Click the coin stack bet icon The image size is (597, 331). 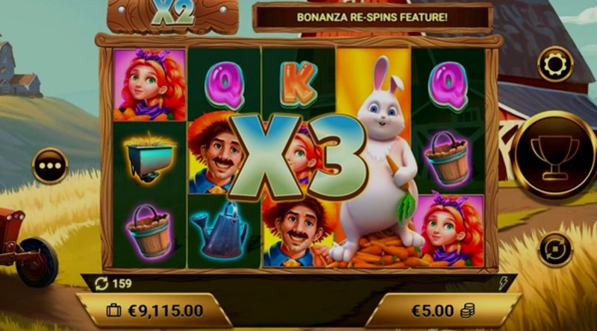pyautogui.click(x=468, y=311)
